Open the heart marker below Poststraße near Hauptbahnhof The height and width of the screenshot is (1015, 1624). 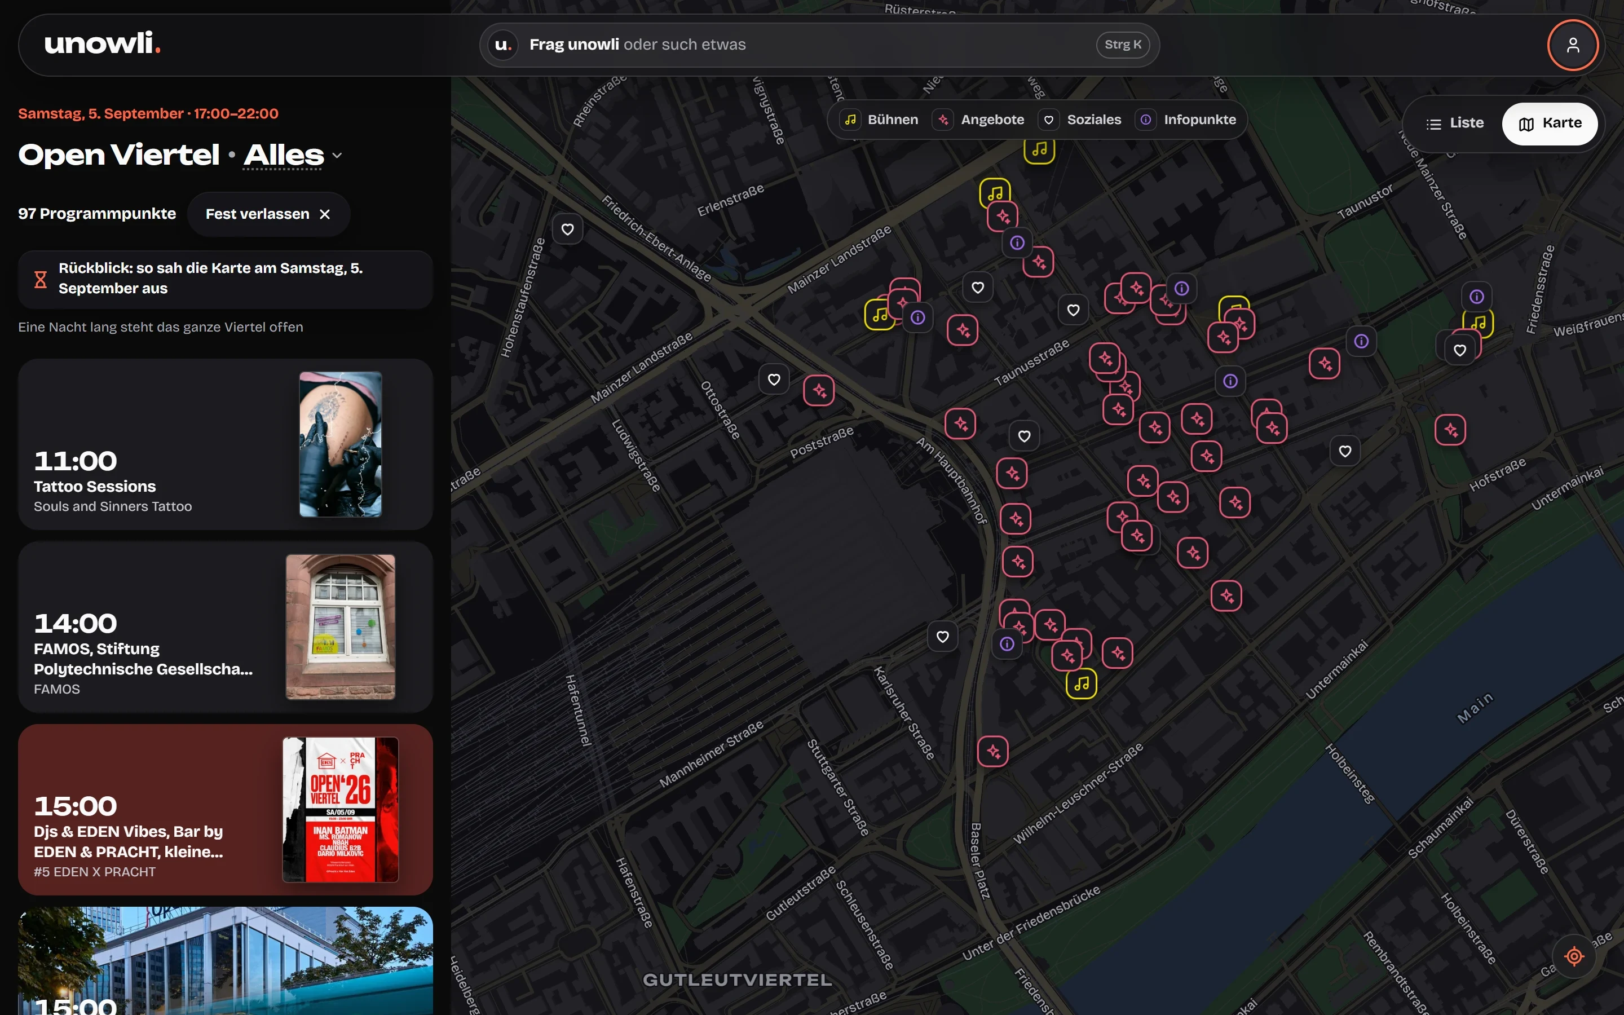(1024, 436)
